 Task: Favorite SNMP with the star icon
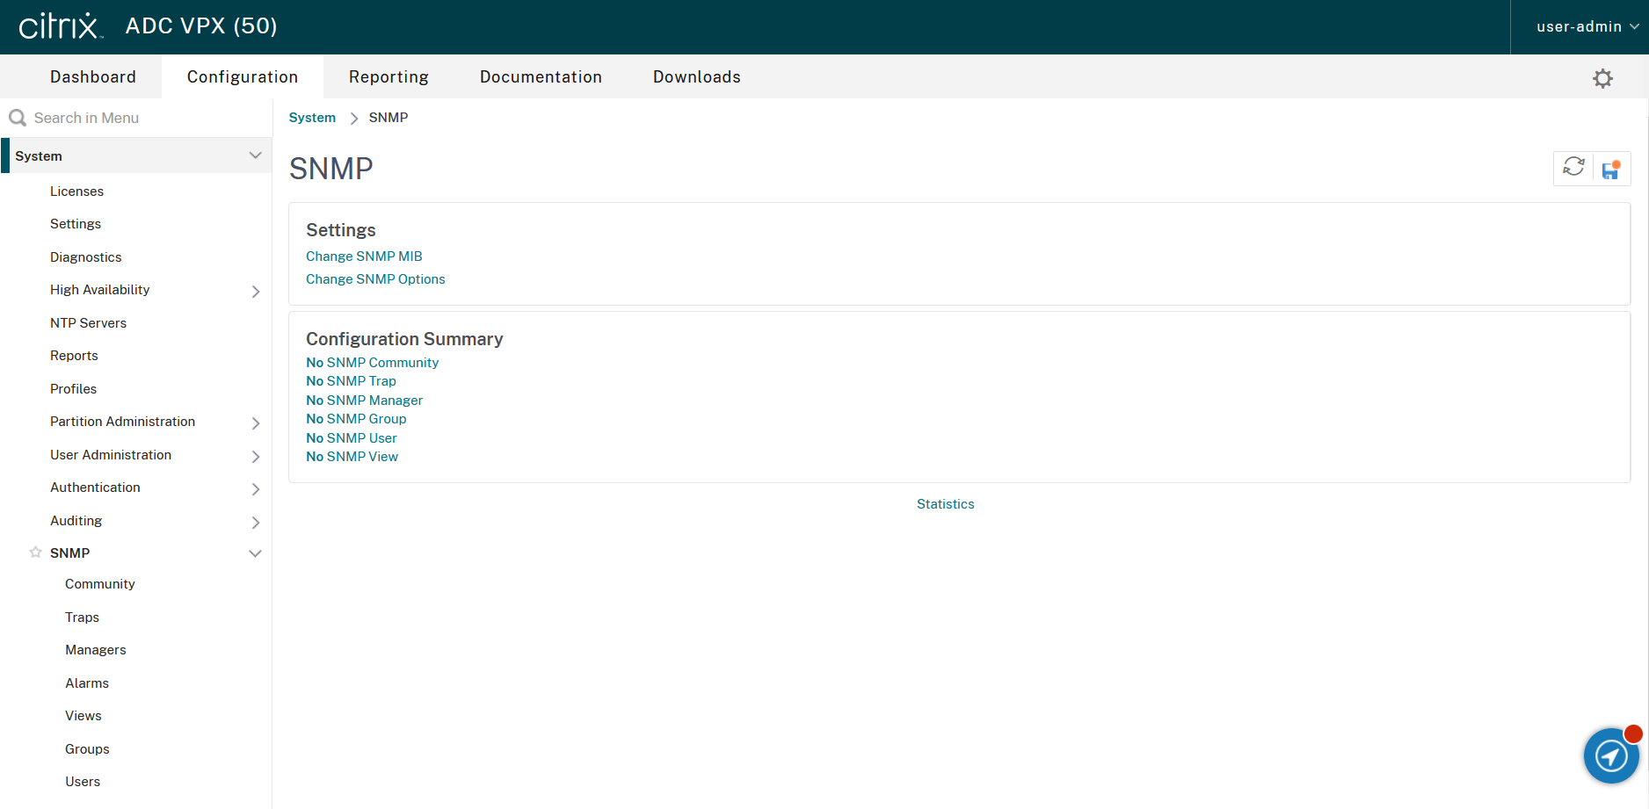point(35,553)
